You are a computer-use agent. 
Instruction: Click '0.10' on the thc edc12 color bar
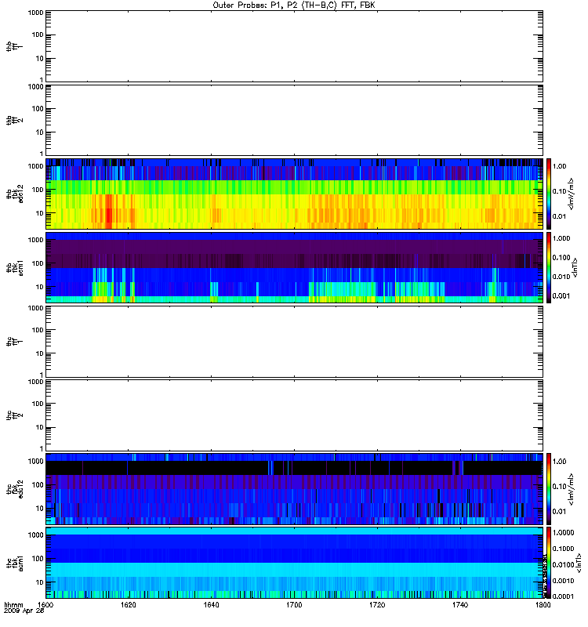(559, 487)
